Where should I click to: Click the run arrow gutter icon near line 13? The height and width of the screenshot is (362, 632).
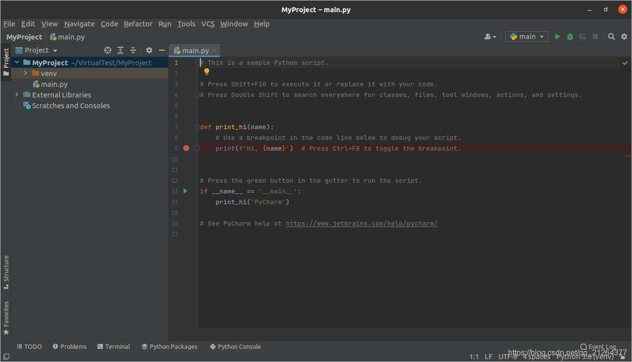(185, 191)
